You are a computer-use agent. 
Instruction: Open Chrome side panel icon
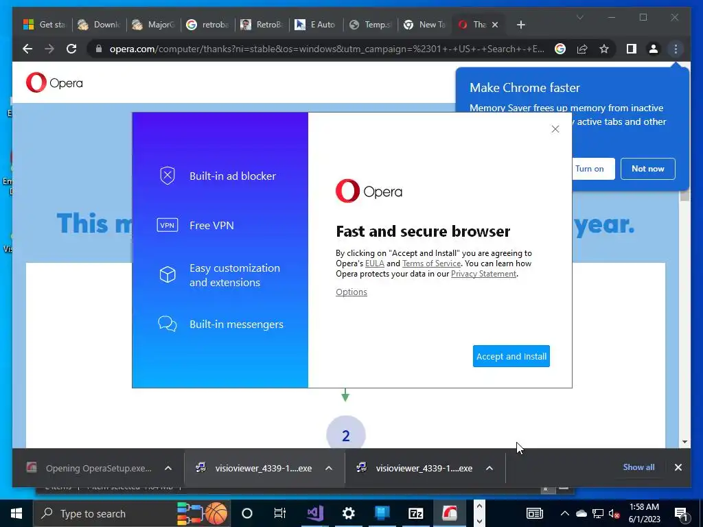click(x=632, y=49)
